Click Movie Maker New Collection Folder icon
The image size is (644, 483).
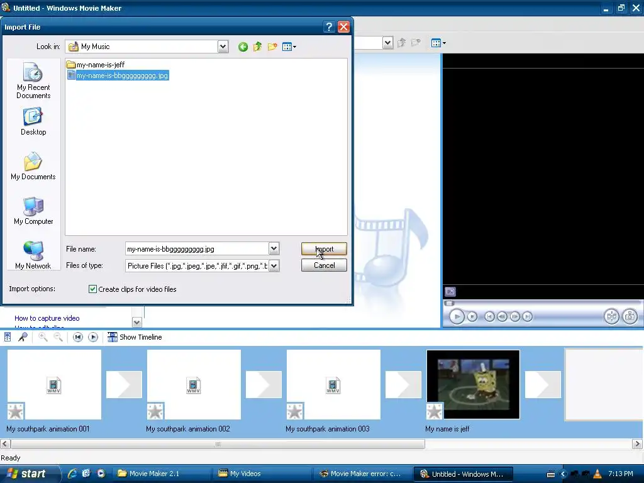[x=416, y=43]
